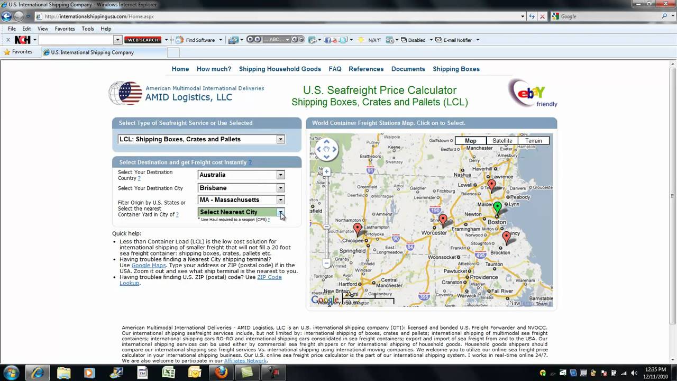Click the map zoom slider track
The height and width of the screenshot is (381, 677).
[x=327, y=217]
